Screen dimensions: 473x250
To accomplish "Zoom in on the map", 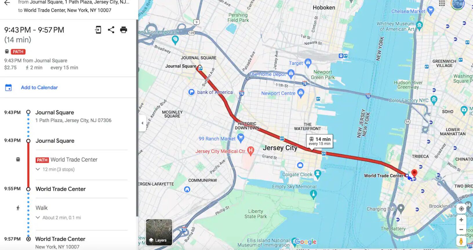I will 461,220.
